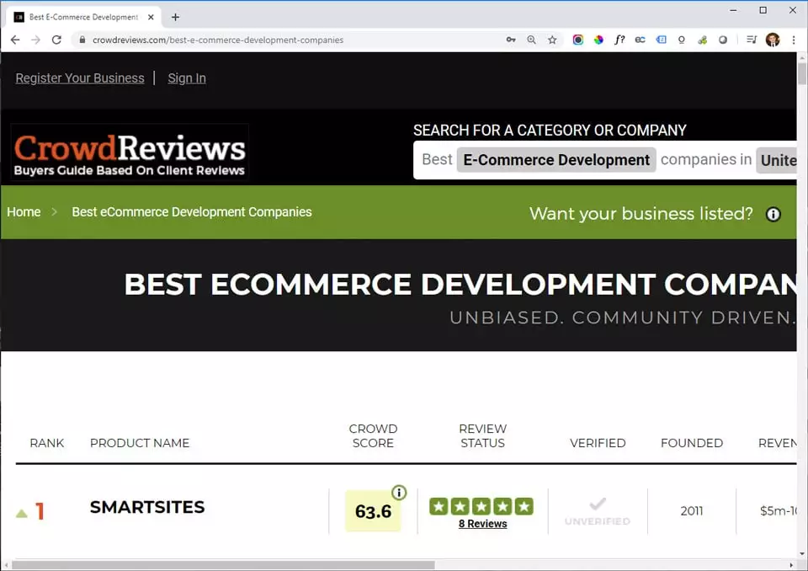Click 'Want your business listed?' text

point(641,214)
